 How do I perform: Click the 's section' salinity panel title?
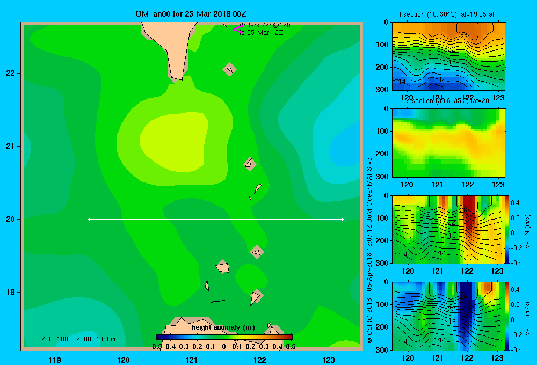pos(448,101)
